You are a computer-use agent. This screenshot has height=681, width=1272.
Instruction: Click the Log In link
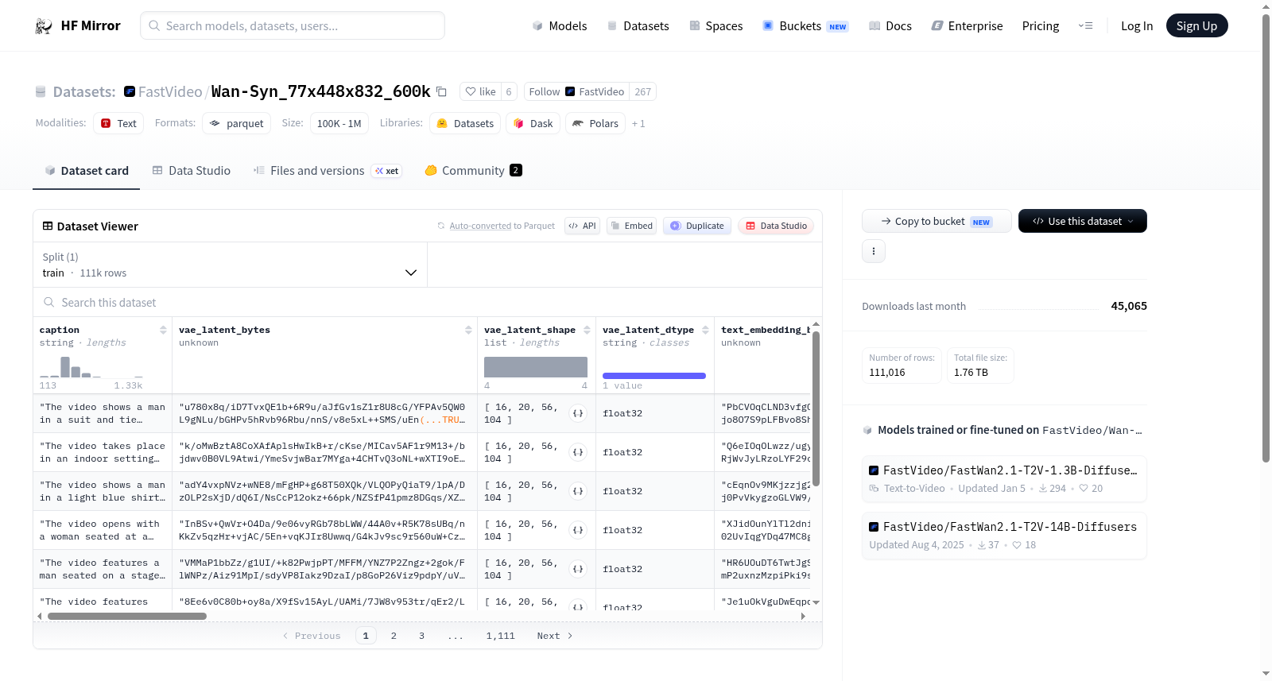click(x=1137, y=26)
